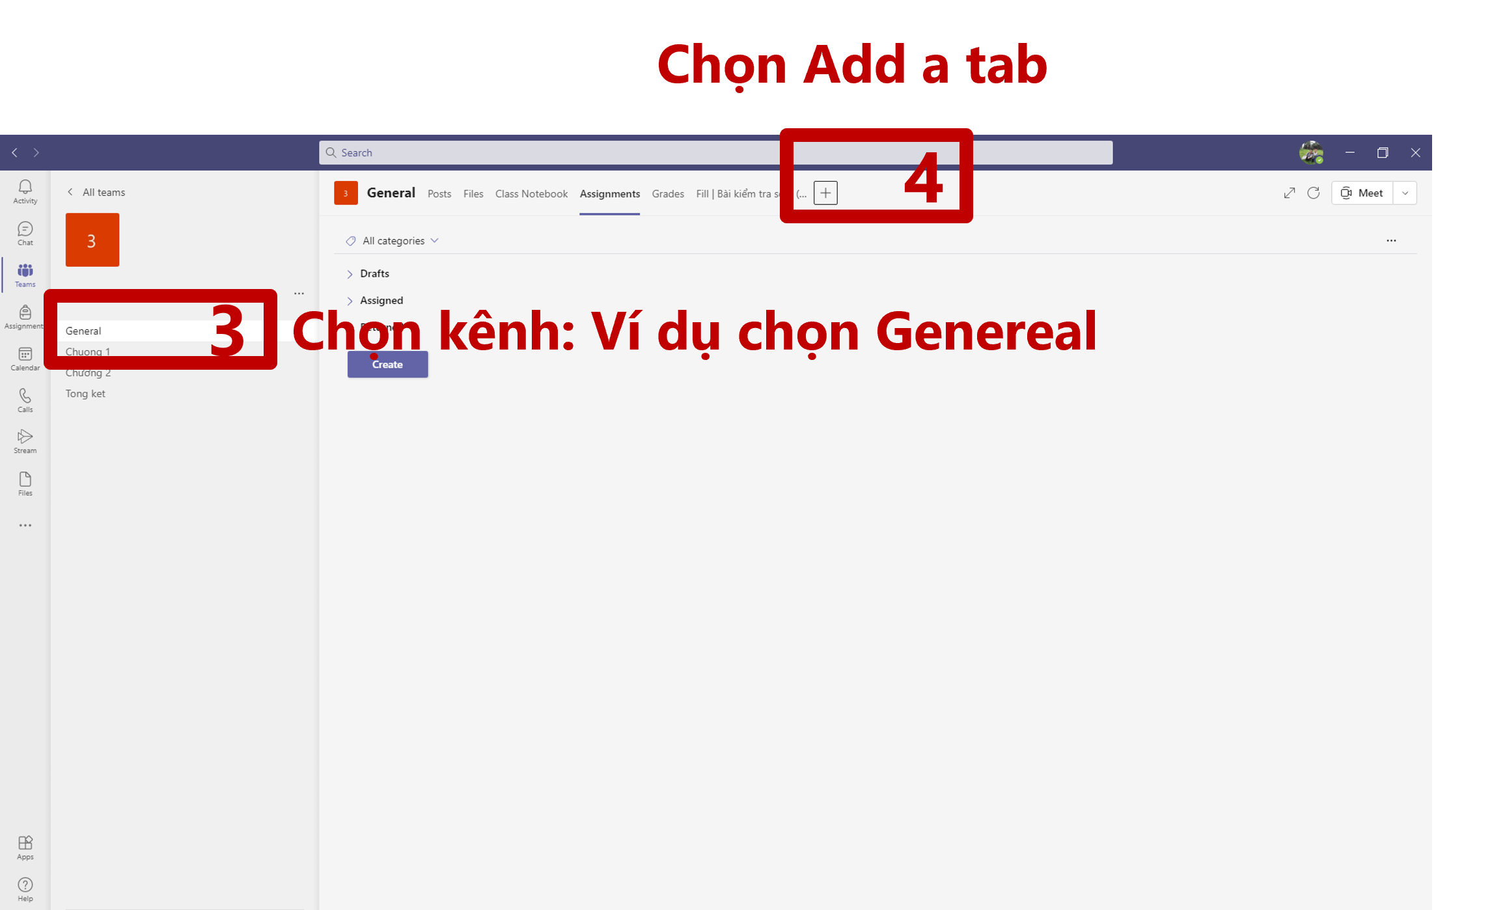This screenshot has height=910, width=1505.
Task: Click the Help question mark icon
Action: tap(25, 889)
